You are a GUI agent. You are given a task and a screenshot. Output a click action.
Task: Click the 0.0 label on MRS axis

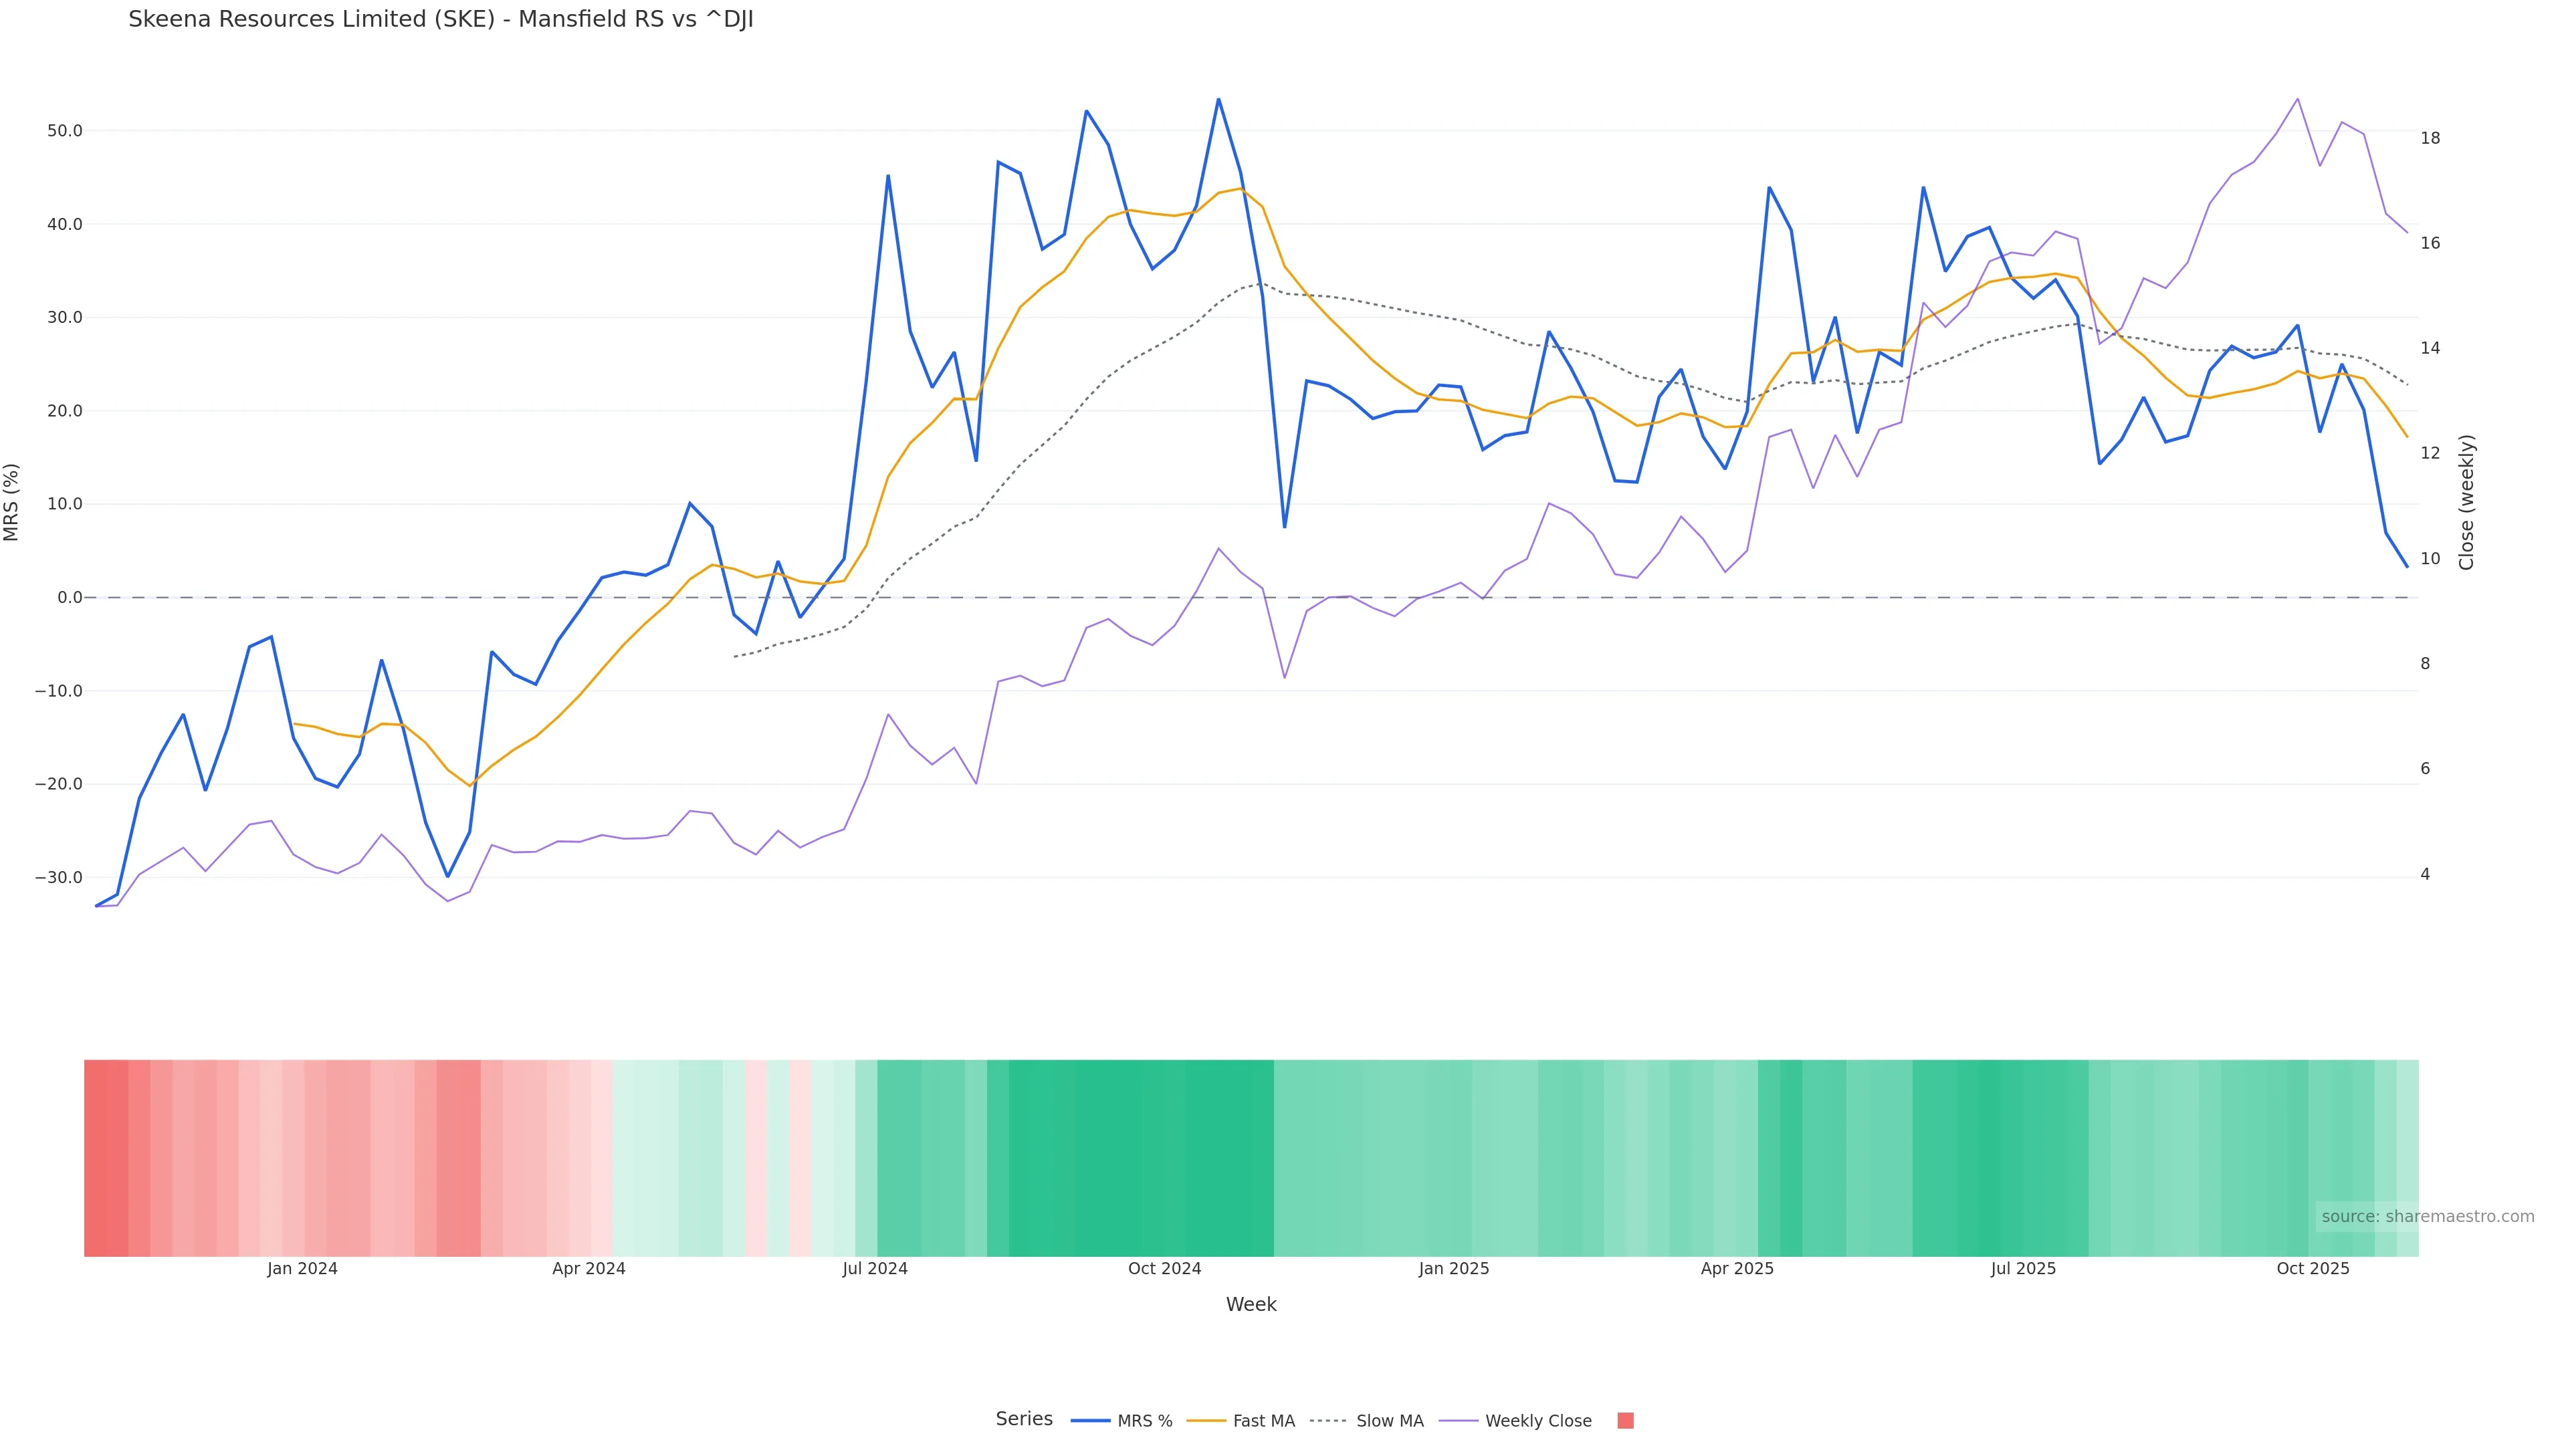tap(70, 598)
